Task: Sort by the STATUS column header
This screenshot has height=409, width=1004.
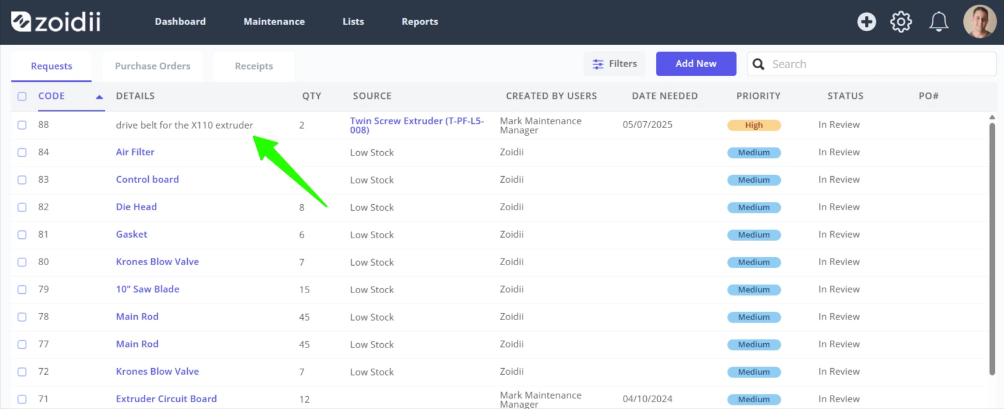Action: tap(846, 96)
